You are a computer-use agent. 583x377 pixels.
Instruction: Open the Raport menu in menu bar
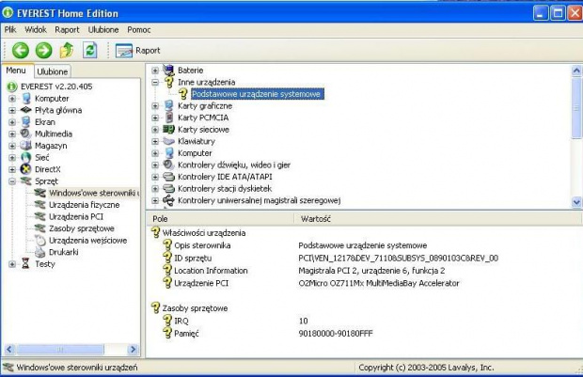point(67,29)
